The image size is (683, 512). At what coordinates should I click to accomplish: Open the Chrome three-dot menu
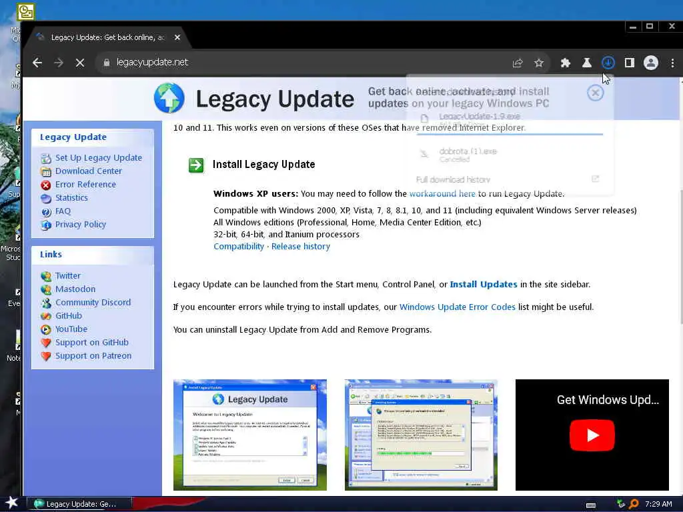[x=672, y=63]
